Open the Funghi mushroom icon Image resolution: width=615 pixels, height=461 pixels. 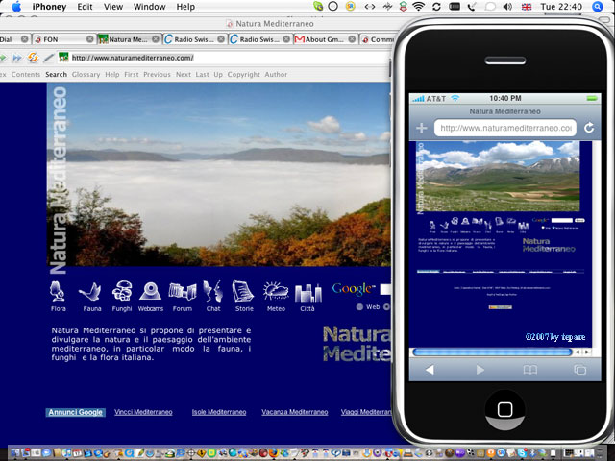[122, 291]
